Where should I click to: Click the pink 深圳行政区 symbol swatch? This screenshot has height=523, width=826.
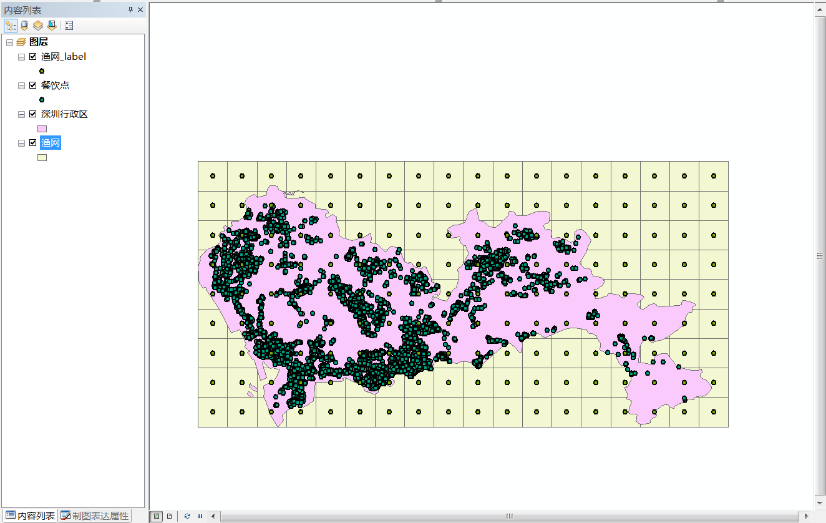click(x=42, y=129)
